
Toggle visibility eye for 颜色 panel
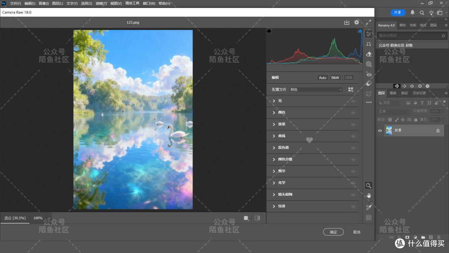[x=353, y=113]
